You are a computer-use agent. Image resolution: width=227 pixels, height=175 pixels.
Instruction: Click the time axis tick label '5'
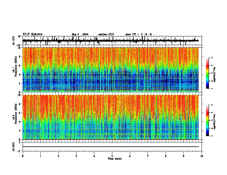112,156
